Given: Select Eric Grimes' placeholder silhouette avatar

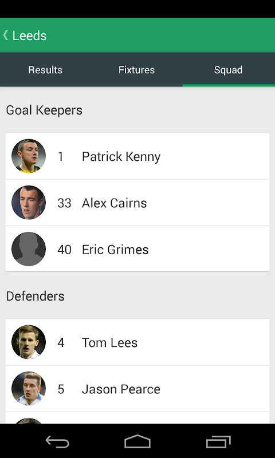Looking at the screenshot, I should tap(29, 249).
